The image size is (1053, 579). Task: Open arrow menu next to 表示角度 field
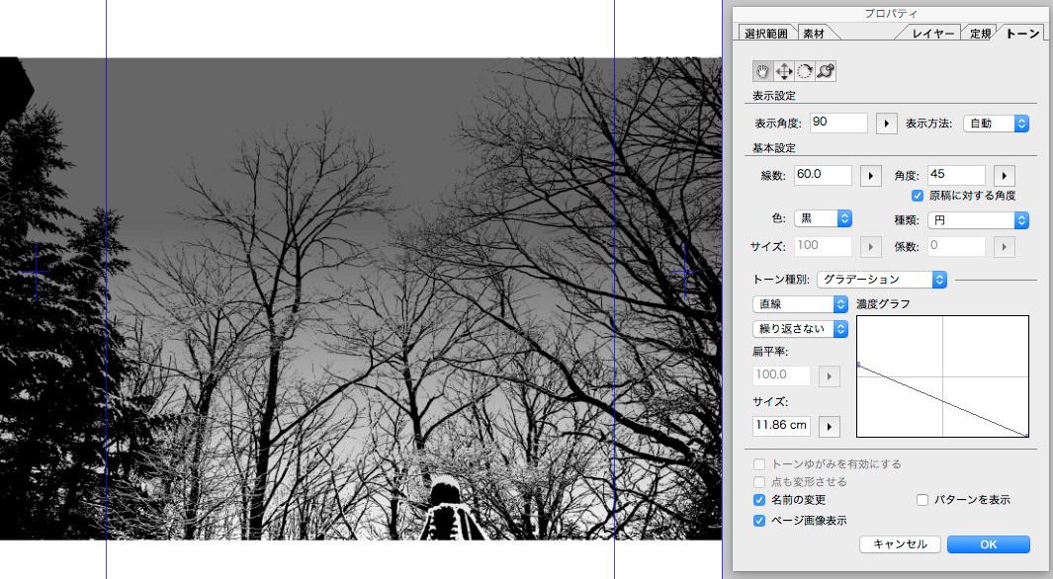[x=887, y=124]
